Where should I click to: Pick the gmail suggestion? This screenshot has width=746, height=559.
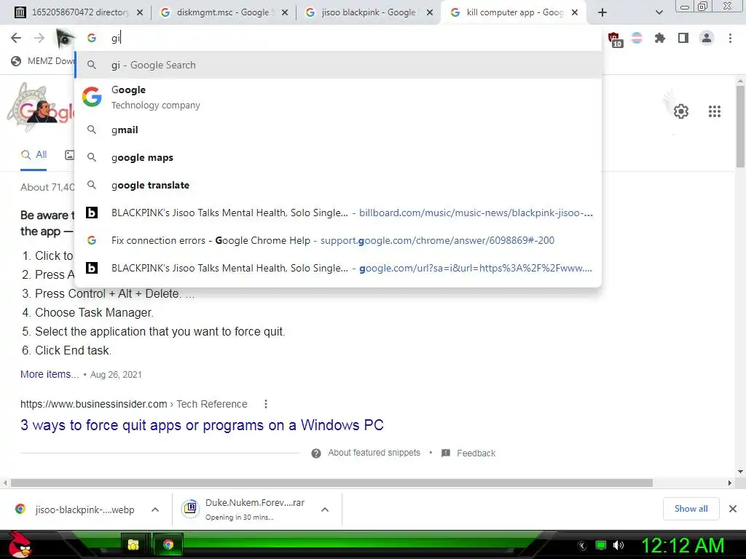(x=338, y=130)
